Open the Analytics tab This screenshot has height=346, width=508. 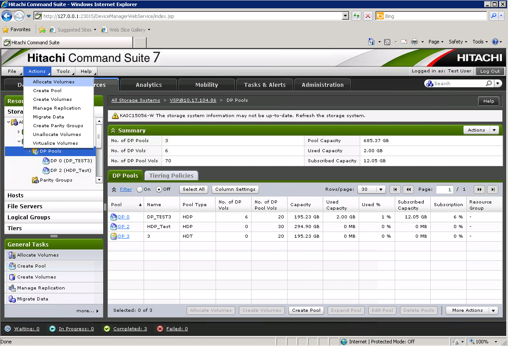click(x=149, y=85)
